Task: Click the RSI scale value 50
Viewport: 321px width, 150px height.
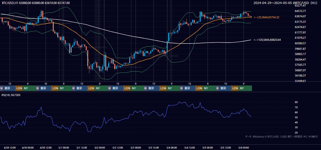Action: 296,117
